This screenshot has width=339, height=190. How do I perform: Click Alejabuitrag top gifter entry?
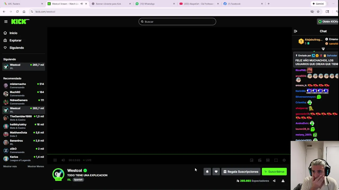310,41
